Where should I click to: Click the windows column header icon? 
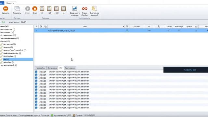pyautogui.click(x=45, y=27)
